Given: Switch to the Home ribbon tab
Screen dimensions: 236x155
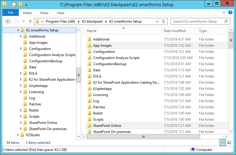Looking at the screenshot, I should pyautogui.click(x=27, y=13).
